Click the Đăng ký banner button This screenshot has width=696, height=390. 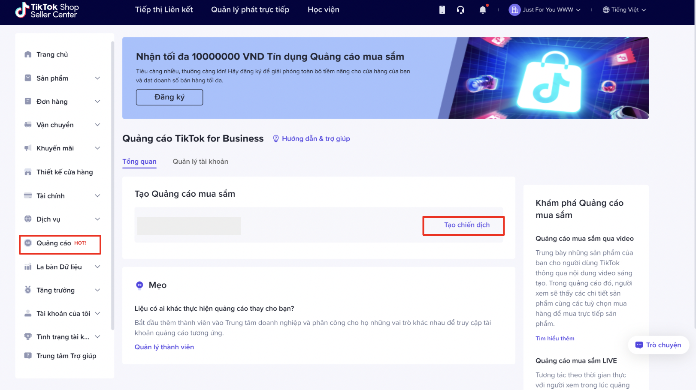pyautogui.click(x=169, y=97)
